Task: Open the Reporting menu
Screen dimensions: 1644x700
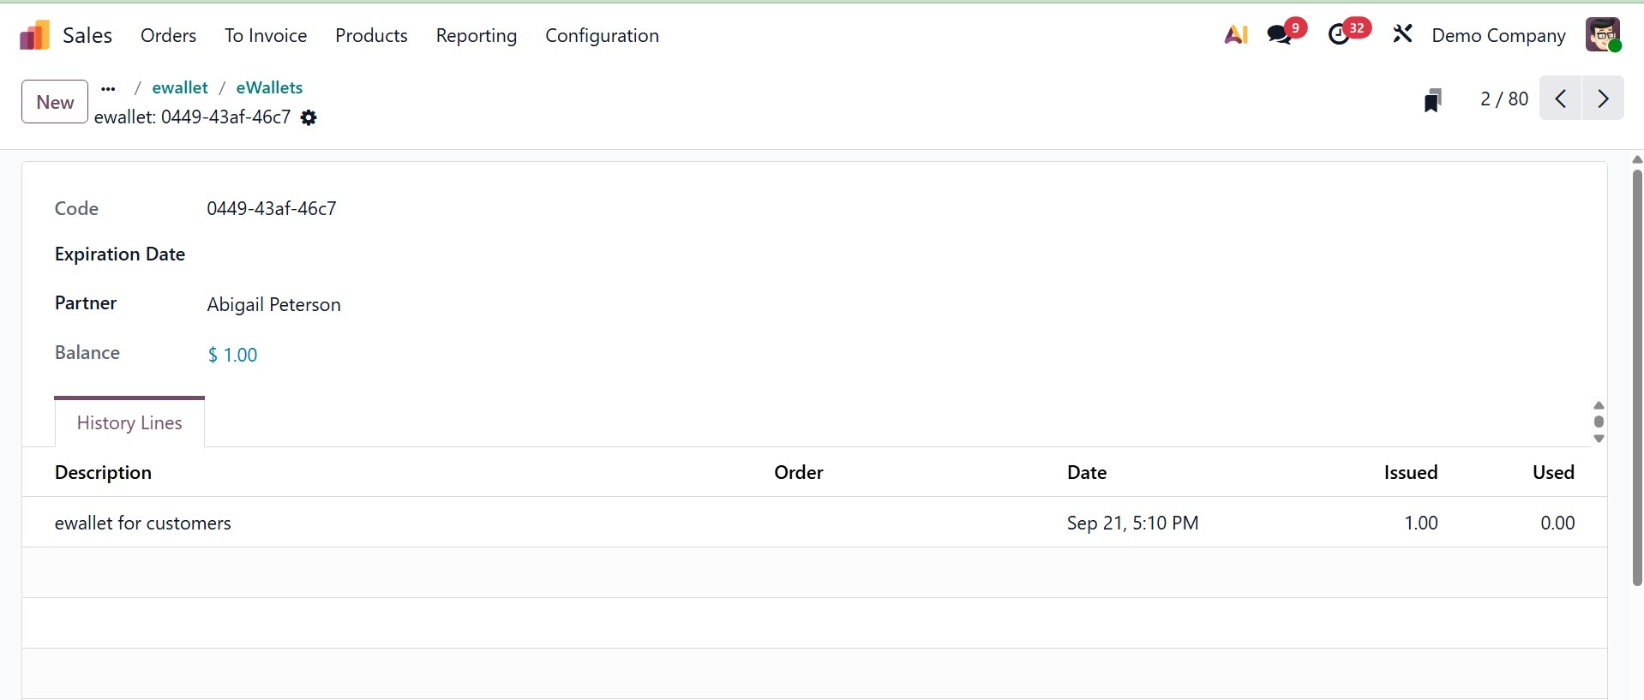Action: 477,36
